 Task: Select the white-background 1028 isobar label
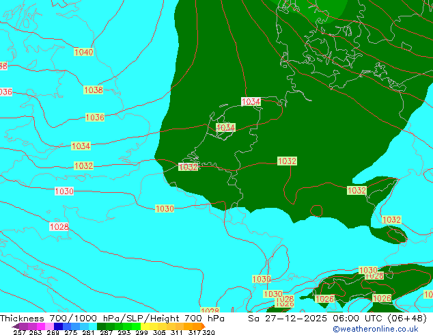pos(59,227)
